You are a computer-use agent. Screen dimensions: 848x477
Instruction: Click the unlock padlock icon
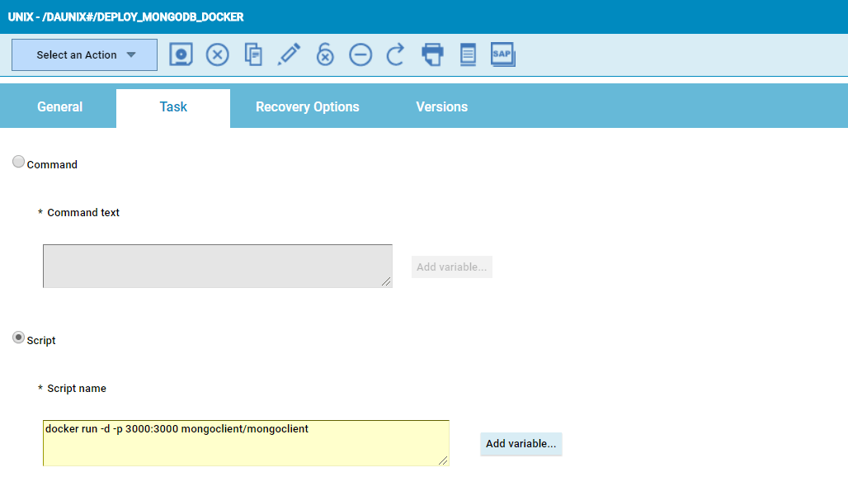pyautogui.click(x=325, y=54)
